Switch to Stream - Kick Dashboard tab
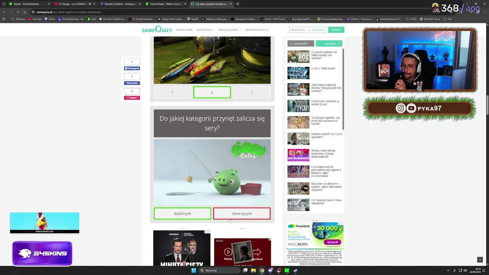489x275 pixels. point(29,4)
